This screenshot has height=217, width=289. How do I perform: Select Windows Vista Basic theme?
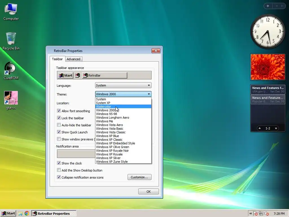[x=123, y=129]
